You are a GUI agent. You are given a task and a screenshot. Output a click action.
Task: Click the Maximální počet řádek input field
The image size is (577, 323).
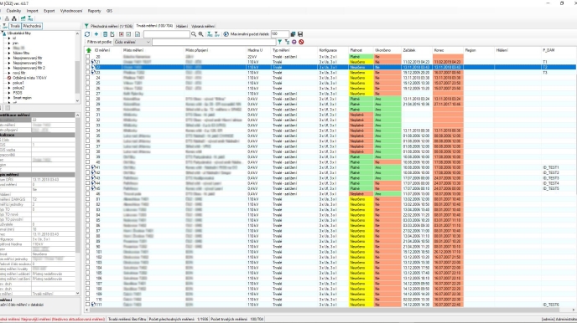tap(279, 34)
